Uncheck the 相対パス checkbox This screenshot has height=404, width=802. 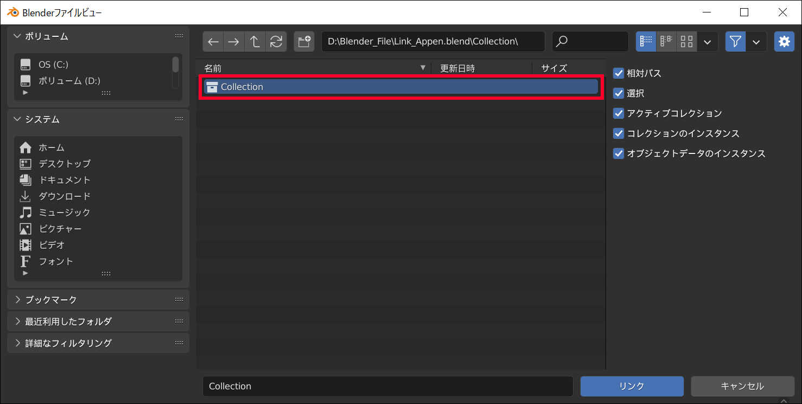[619, 73]
